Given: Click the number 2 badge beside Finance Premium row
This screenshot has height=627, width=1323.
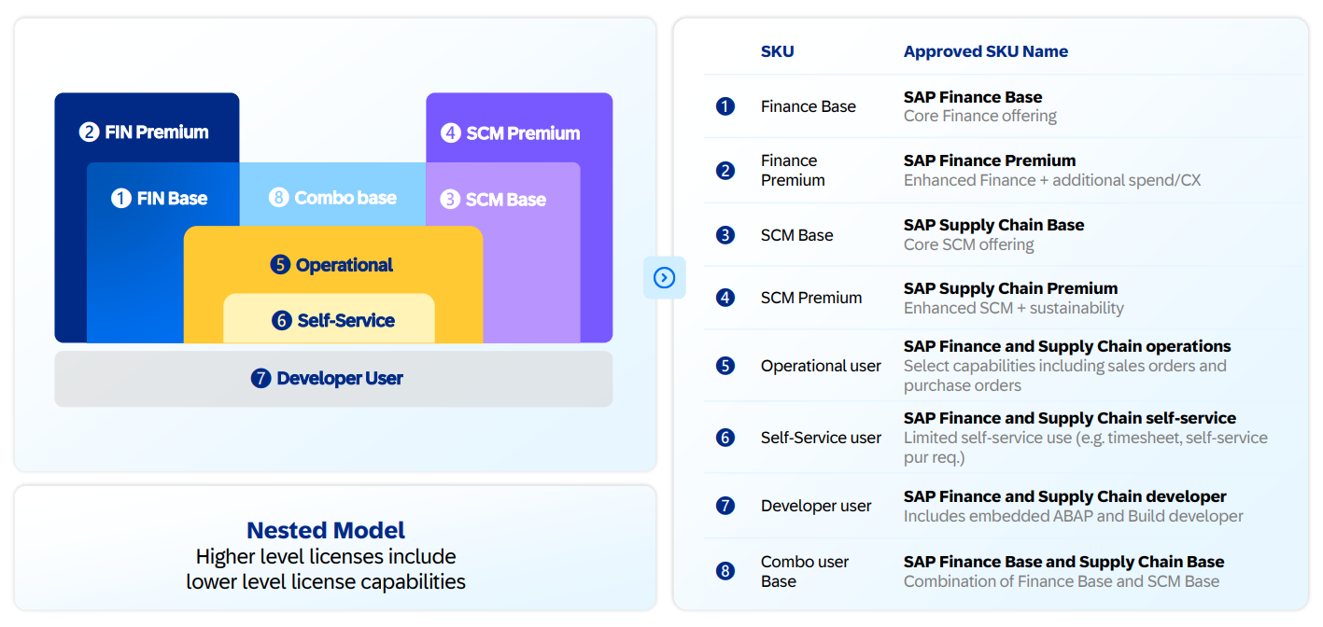Looking at the screenshot, I should pos(725,171).
